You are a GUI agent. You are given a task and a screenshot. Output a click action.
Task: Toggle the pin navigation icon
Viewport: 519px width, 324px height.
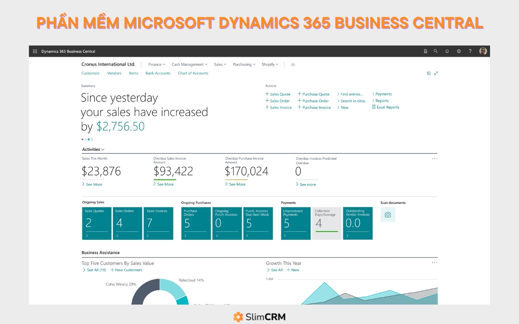(429, 73)
